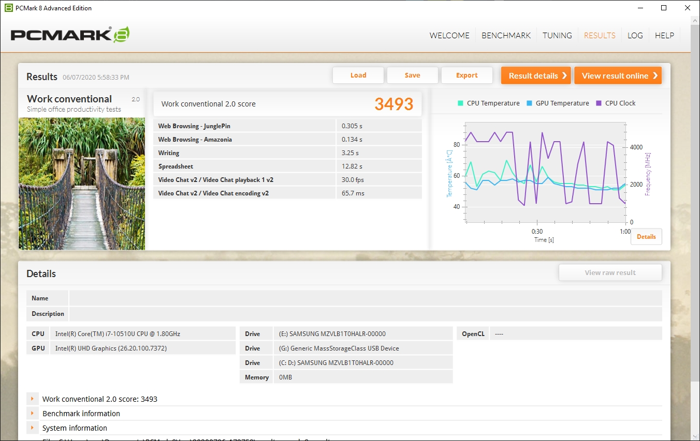Save the benchmark result
This screenshot has height=441, width=700.
(412, 75)
